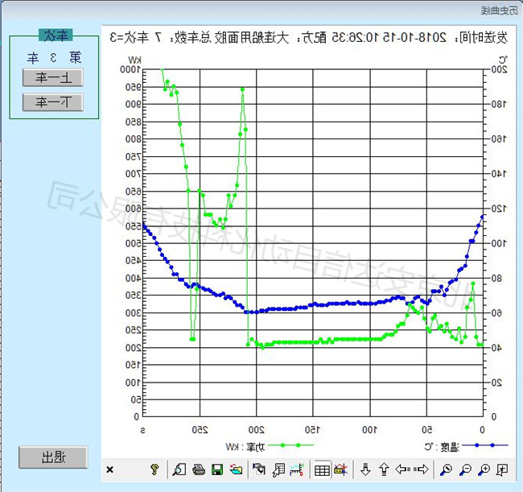The width and height of the screenshot is (523, 492).
Task: Click the magnifier with the minus sign
Action: click(x=466, y=469)
